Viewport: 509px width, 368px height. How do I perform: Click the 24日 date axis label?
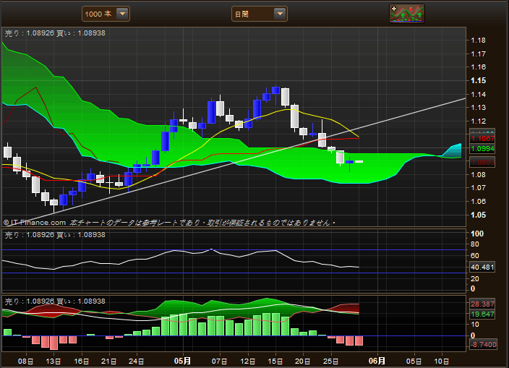137,361
